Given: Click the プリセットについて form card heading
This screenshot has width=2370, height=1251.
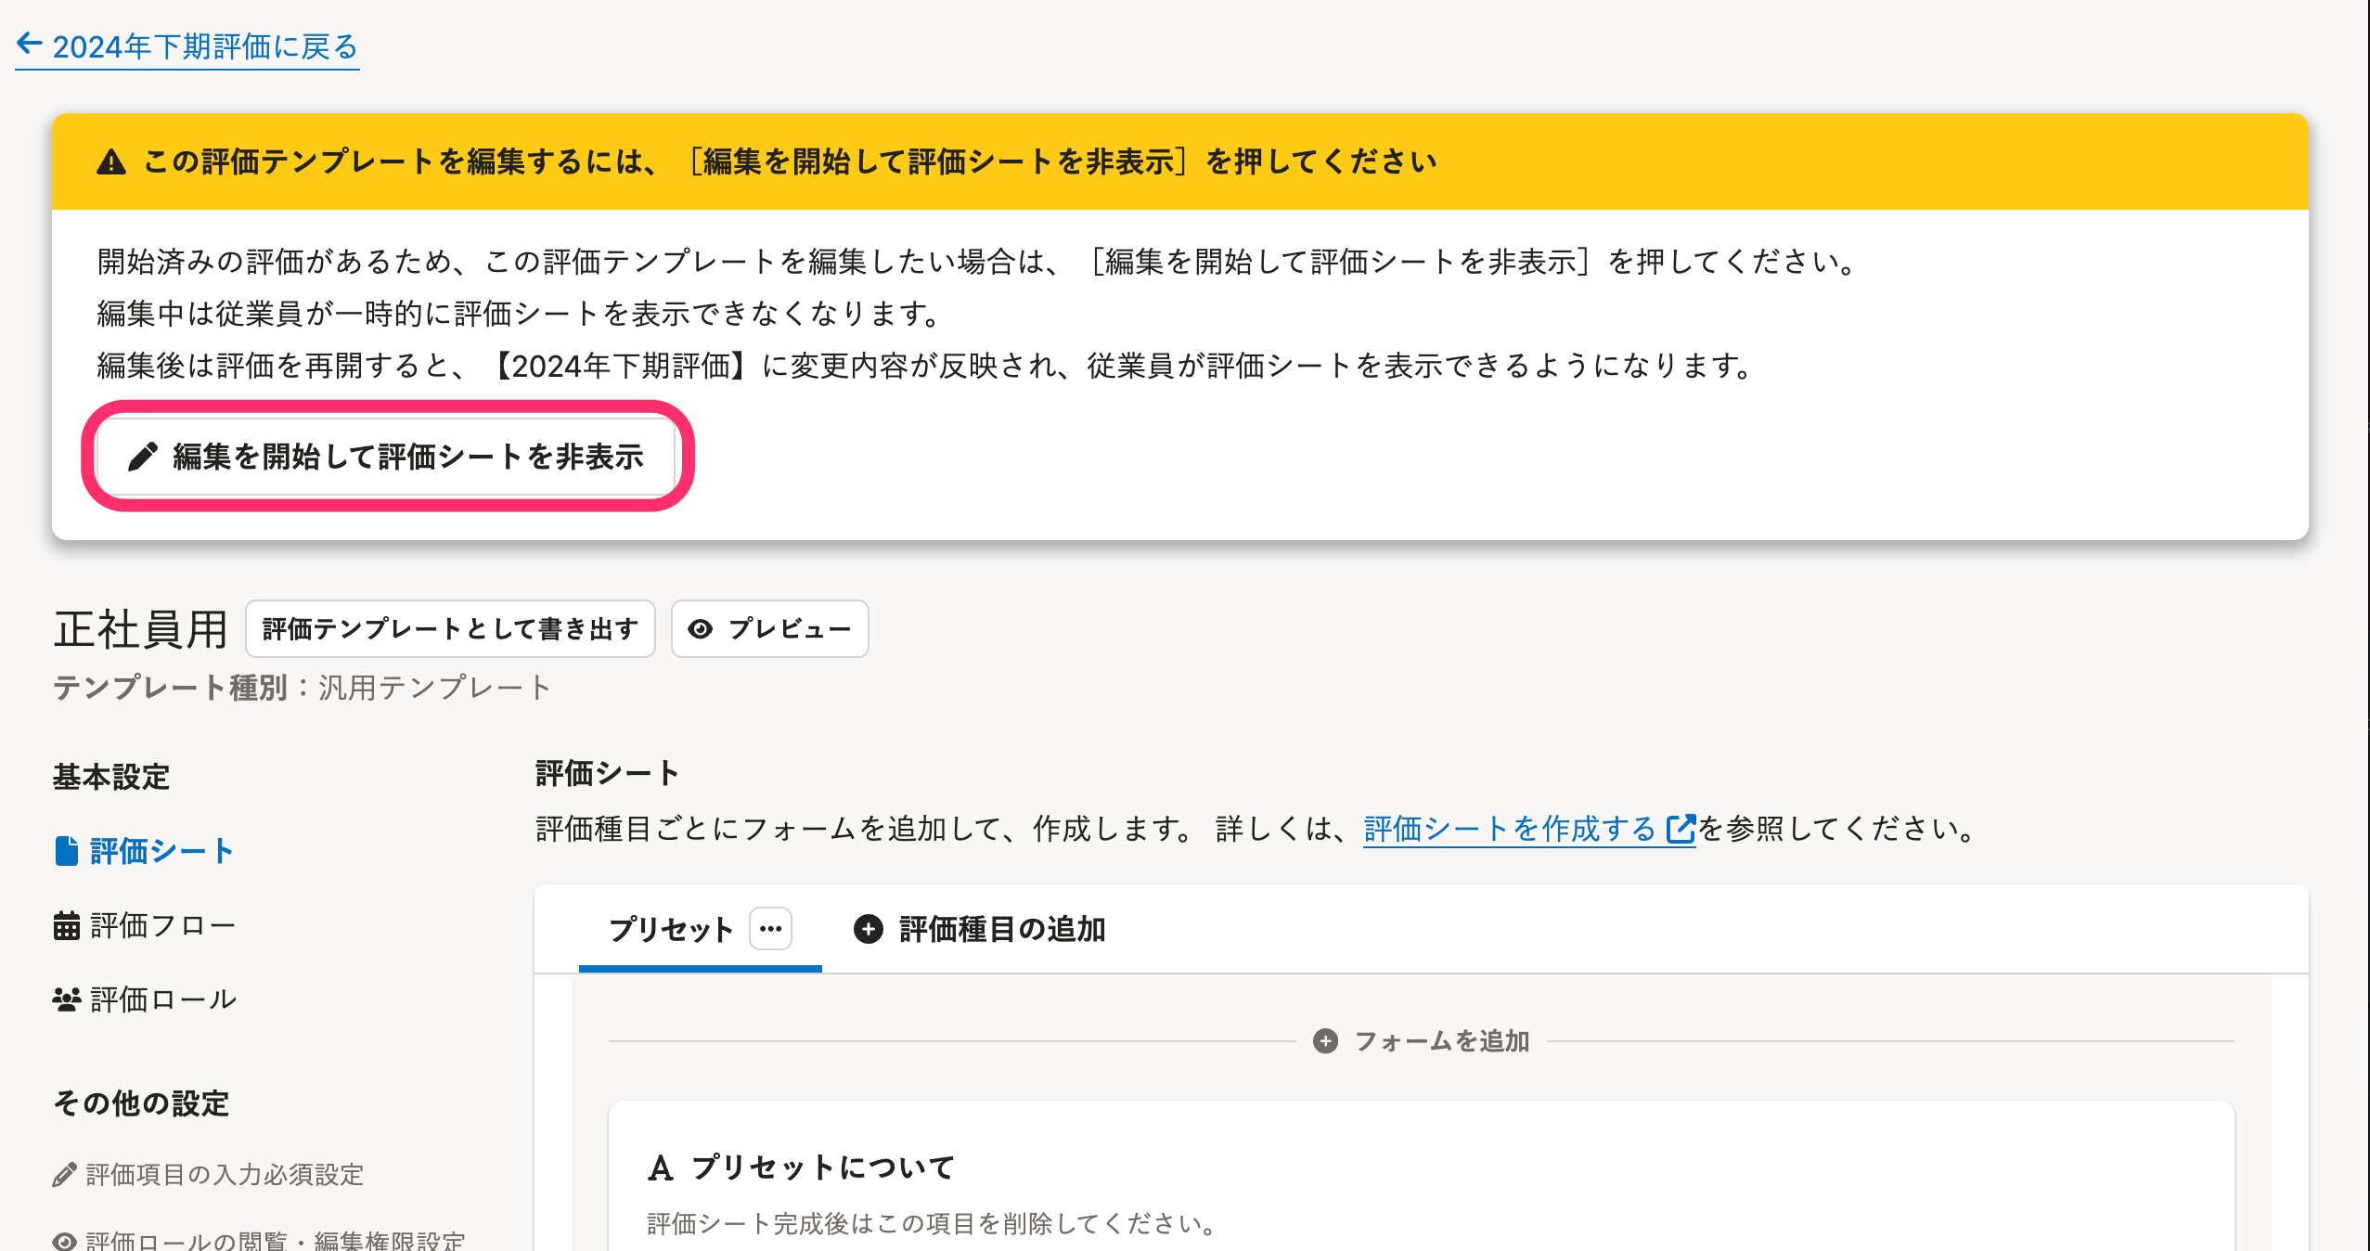Looking at the screenshot, I should click(x=822, y=1167).
